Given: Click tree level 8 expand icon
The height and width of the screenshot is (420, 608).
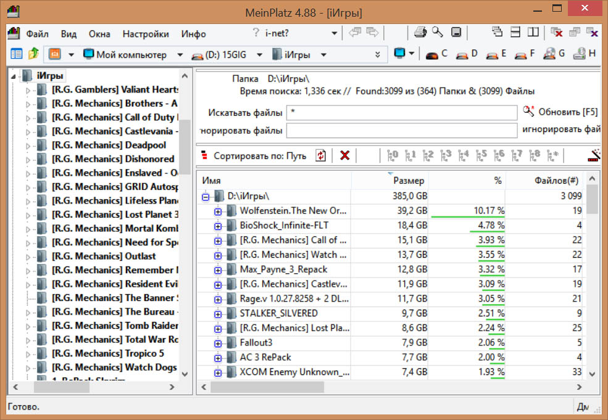Looking at the screenshot, I should coord(535,155).
